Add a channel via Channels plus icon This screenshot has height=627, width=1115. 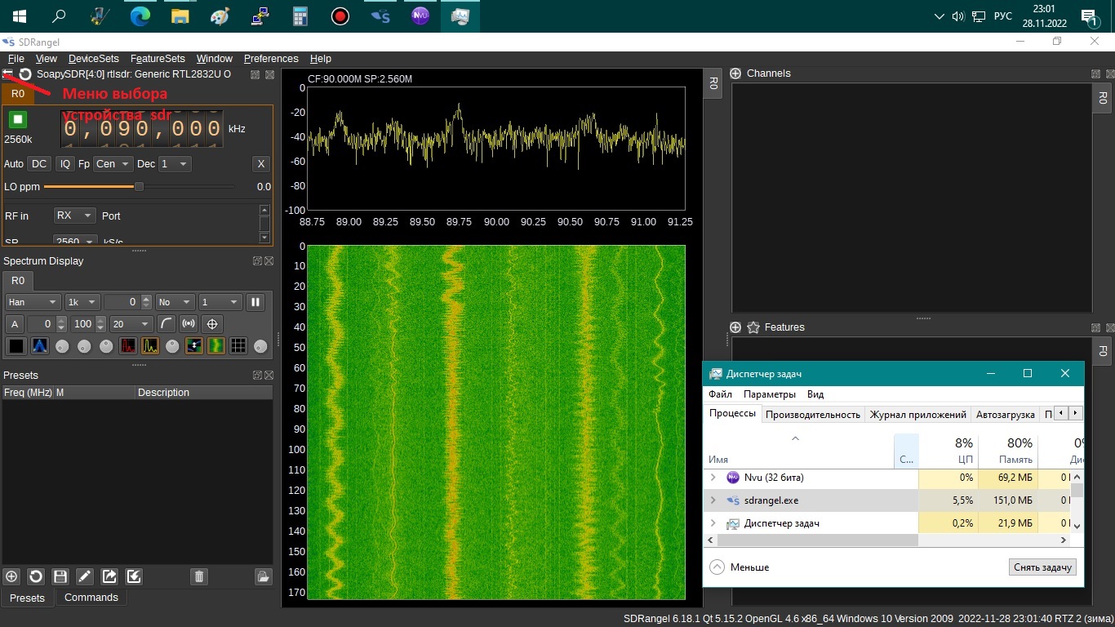(735, 73)
